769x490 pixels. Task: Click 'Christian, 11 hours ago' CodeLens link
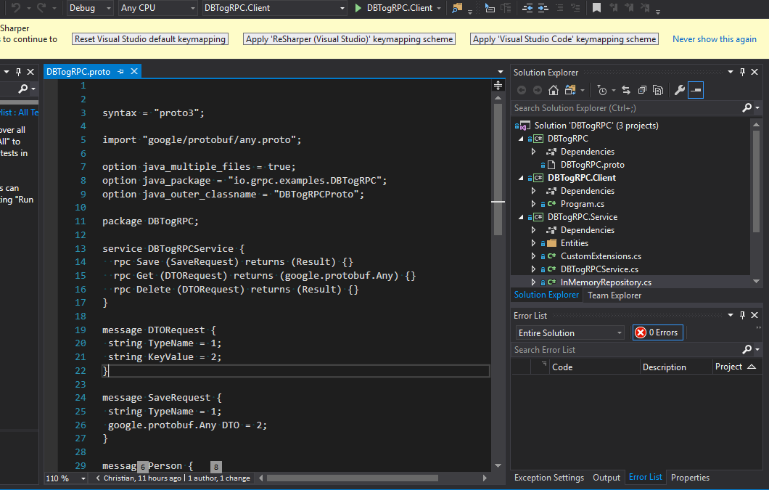tap(142, 478)
